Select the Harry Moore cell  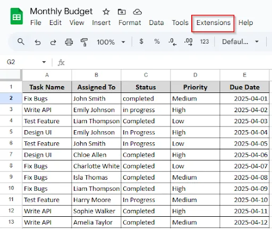(96, 200)
